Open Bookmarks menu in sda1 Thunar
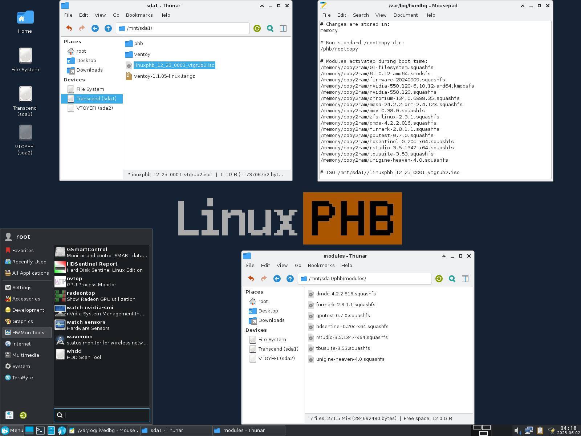This screenshot has height=436, width=581. pyautogui.click(x=139, y=15)
